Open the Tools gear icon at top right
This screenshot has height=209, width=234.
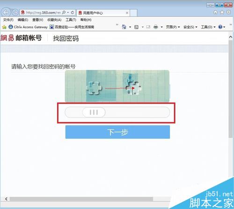click(229, 12)
